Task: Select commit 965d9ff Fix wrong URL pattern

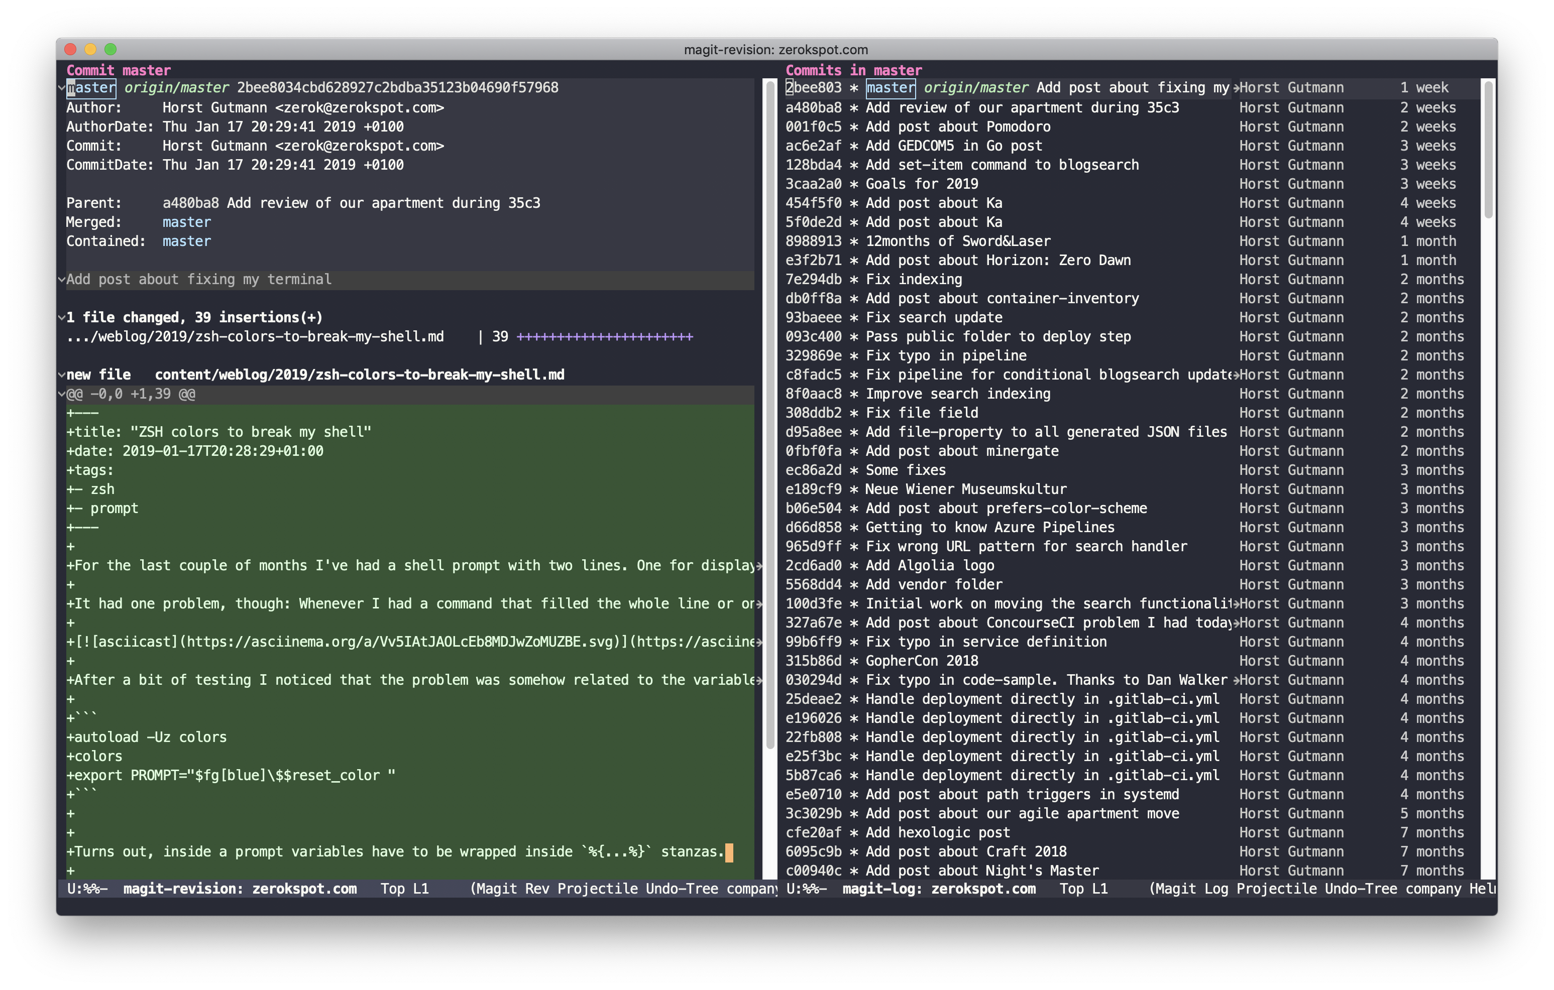Action: [1132, 546]
